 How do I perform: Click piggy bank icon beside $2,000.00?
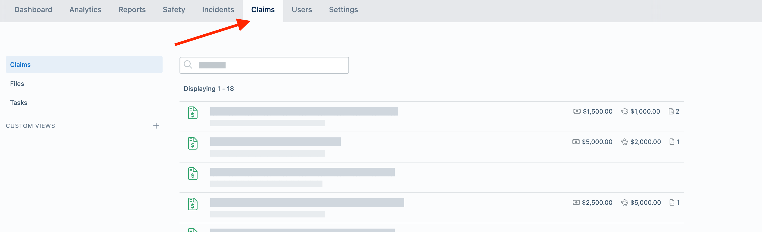coord(624,142)
